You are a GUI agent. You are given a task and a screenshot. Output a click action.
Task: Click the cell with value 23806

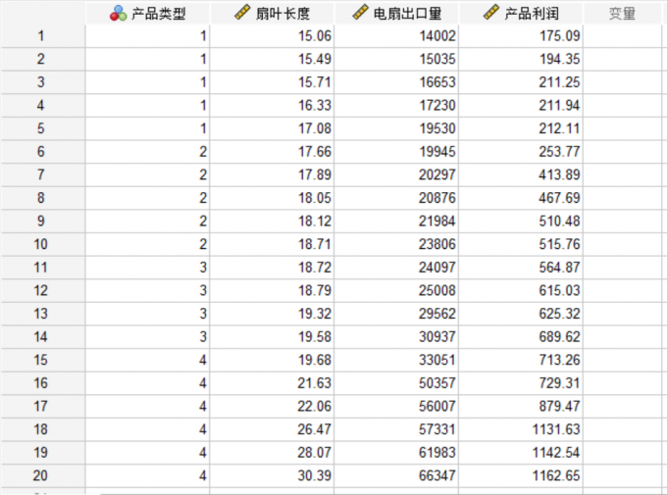pos(397,244)
